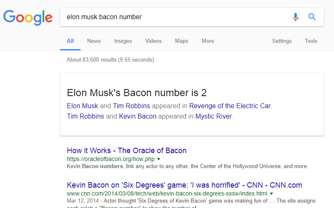Viewport: 334px width, 208px height.
Task: Click the Google logo
Action: [x=28, y=17]
